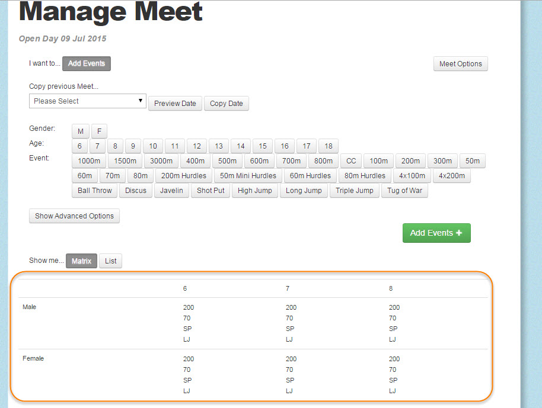The width and height of the screenshot is (542, 408).
Task: Pick the 70m event
Action: 113,176
